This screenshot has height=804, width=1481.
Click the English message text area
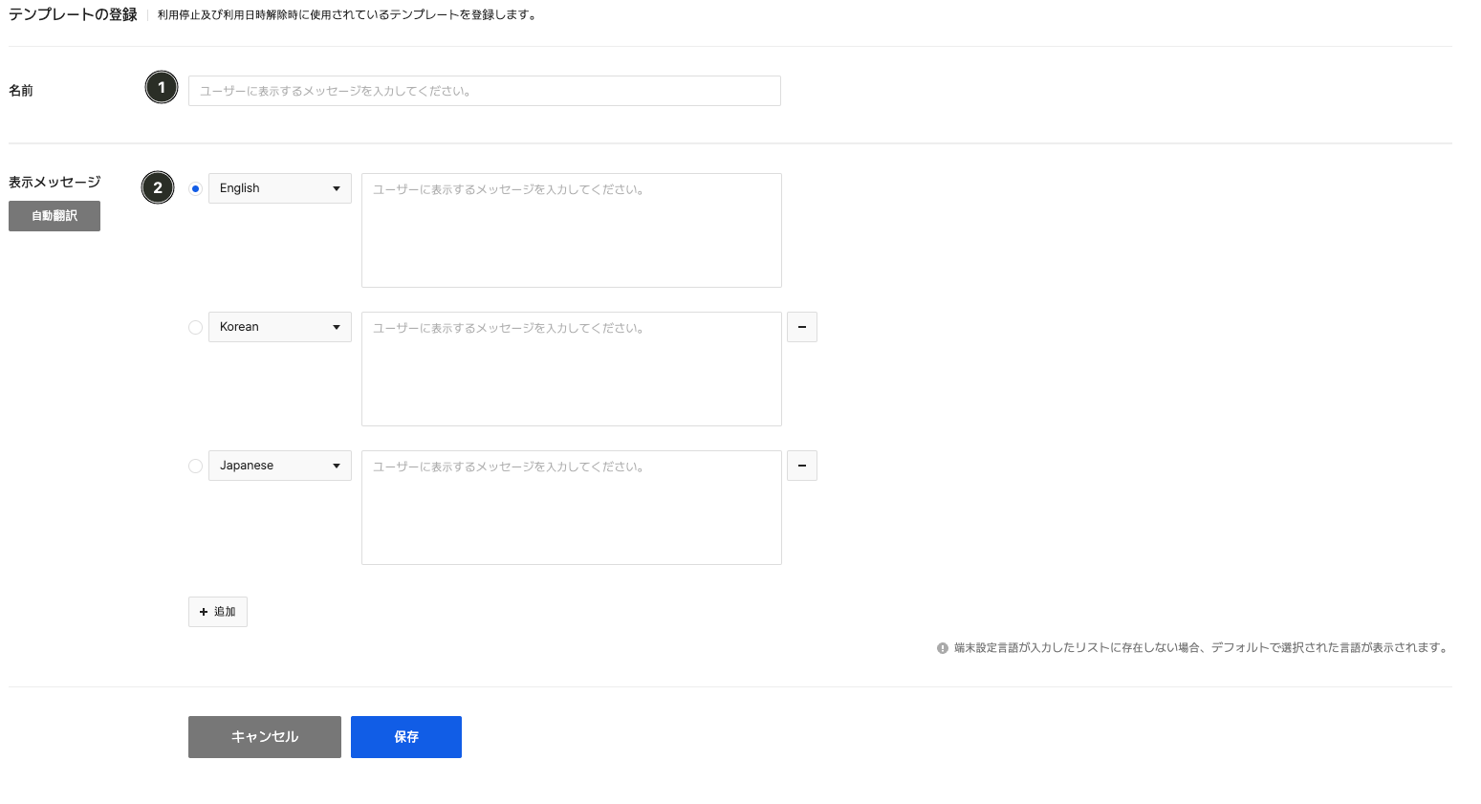[x=572, y=230]
